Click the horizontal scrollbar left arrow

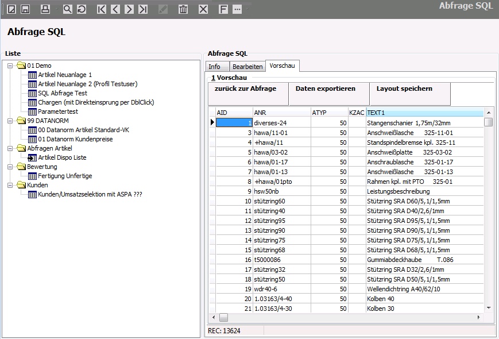(214, 317)
